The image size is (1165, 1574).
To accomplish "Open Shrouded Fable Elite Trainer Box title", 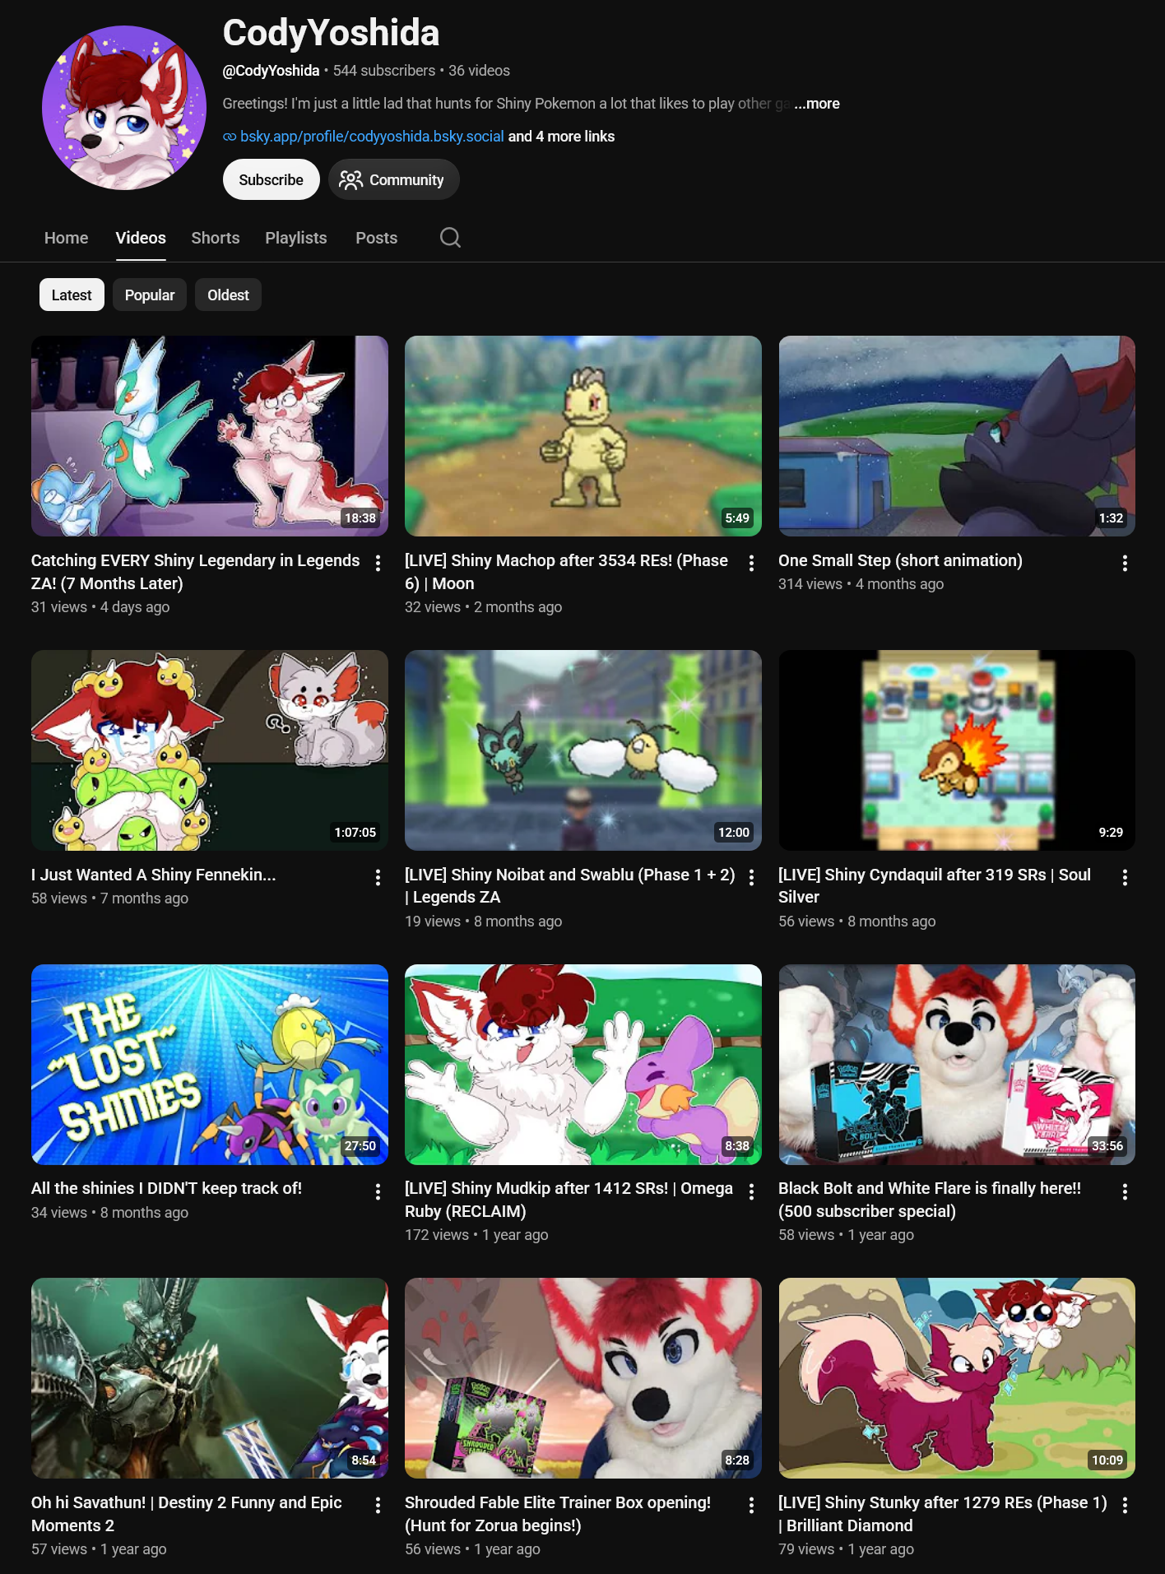I will (558, 1514).
